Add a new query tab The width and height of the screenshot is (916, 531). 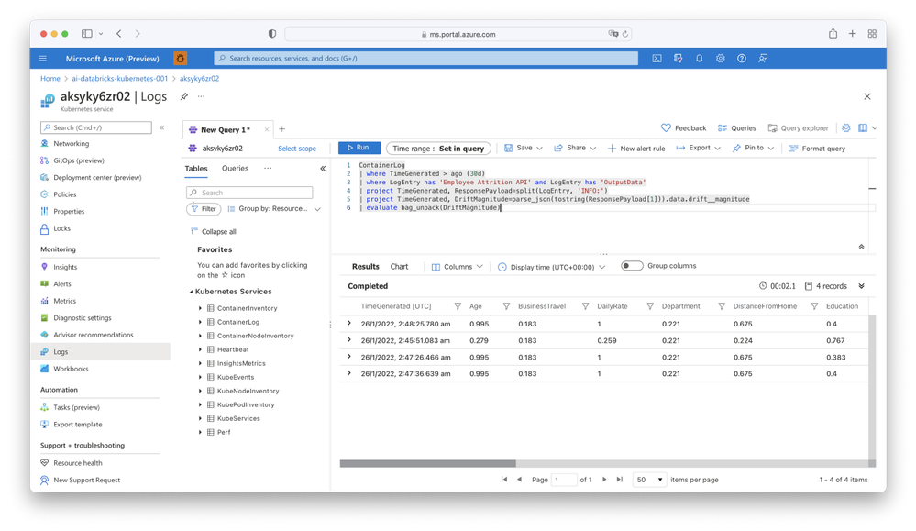pos(281,129)
